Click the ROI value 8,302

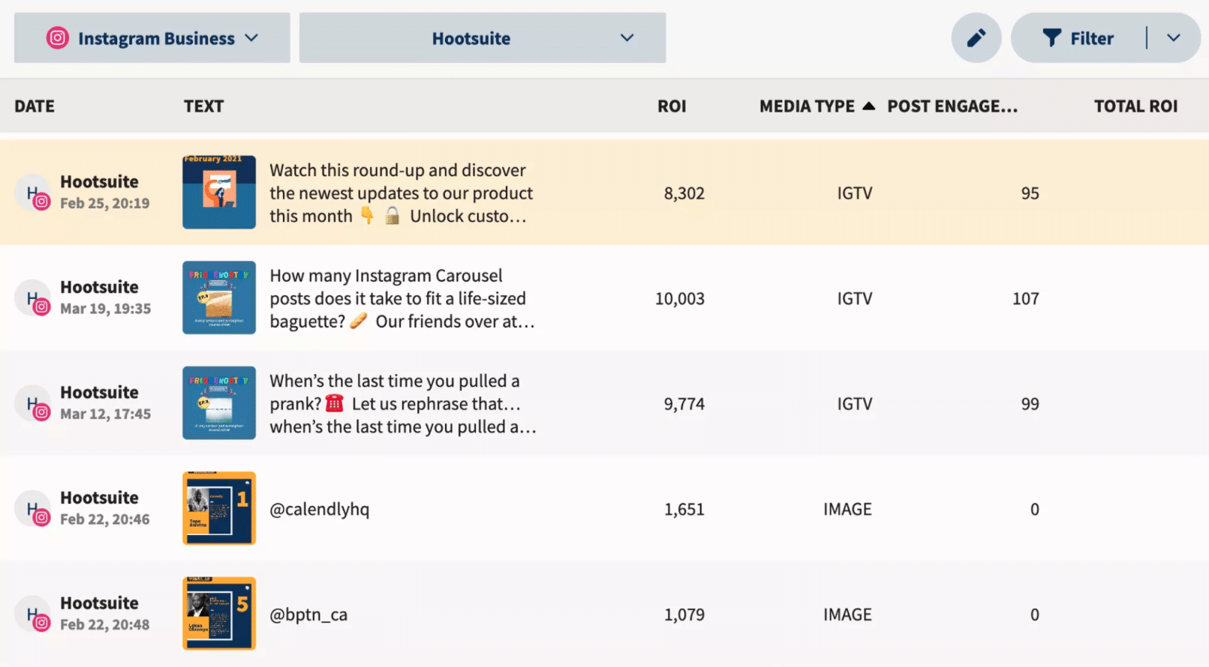tap(684, 193)
